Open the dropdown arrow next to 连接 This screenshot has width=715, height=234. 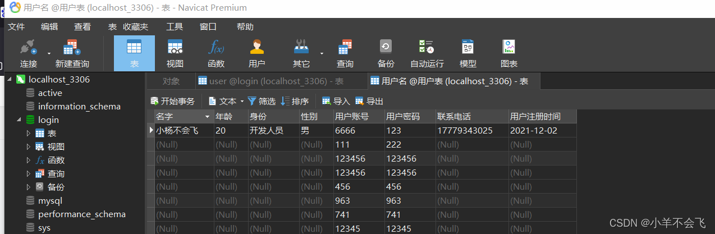(x=49, y=53)
